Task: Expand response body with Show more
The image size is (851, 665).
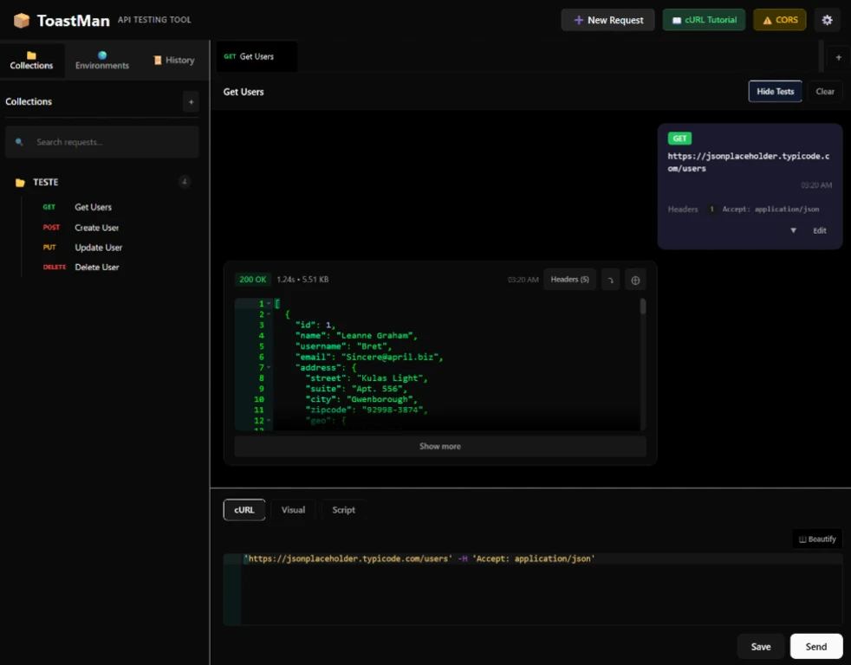Action: 440,447
